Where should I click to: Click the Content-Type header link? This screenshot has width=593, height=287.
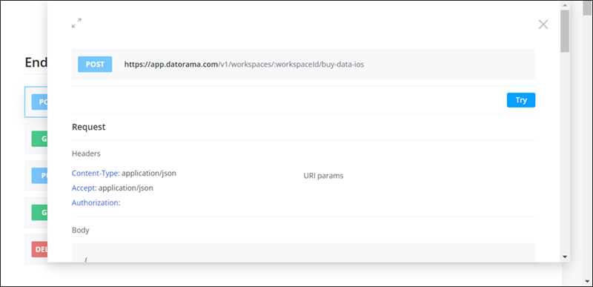click(96, 174)
